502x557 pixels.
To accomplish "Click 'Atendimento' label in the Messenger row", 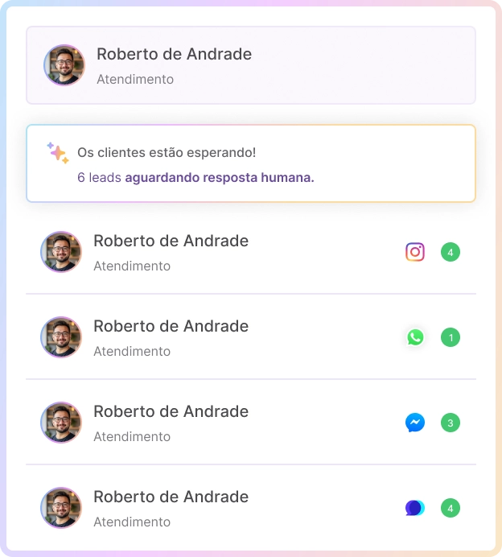I will click(132, 436).
